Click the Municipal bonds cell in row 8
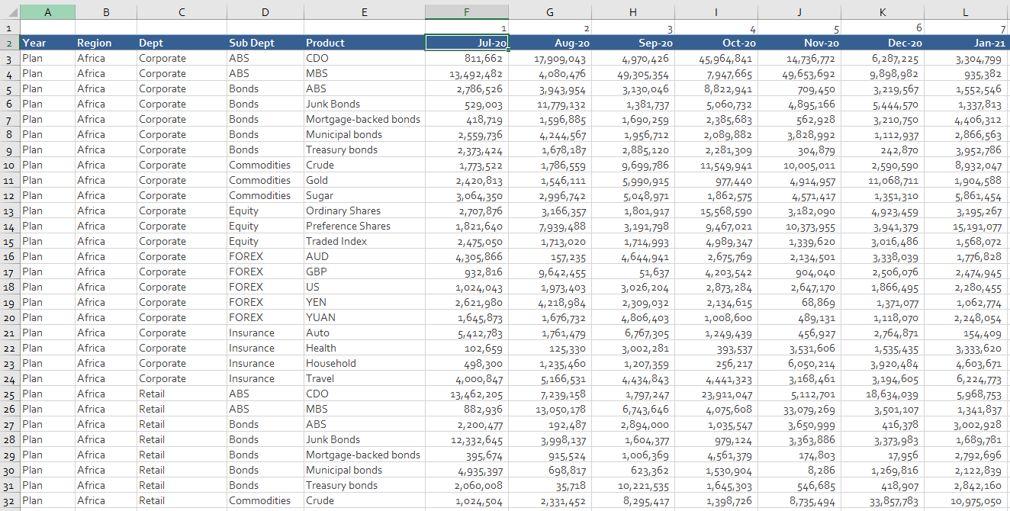The width and height of the screenshot is (1010, 511). click(x=365, y=134)
